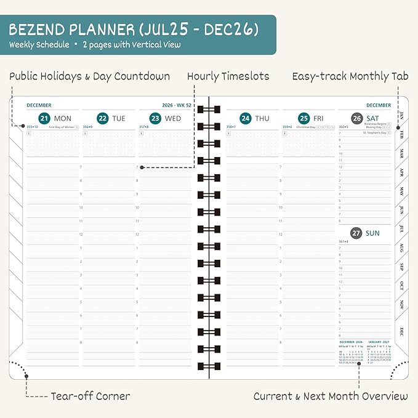Switch to the JUN monthly tab

(401, 209)
